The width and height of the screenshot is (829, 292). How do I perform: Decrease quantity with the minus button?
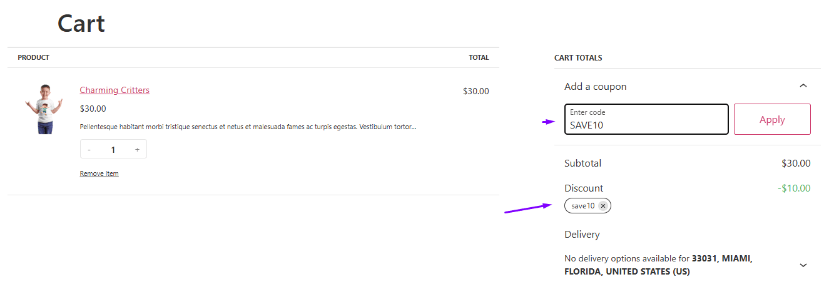pyautogui.click(x=89, y=150)
